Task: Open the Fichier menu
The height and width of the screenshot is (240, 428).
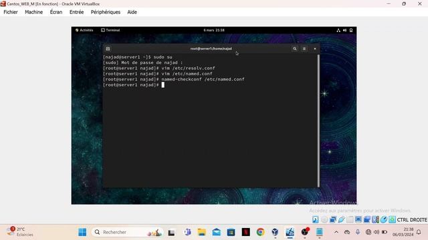Action: (x=11, y=12)
